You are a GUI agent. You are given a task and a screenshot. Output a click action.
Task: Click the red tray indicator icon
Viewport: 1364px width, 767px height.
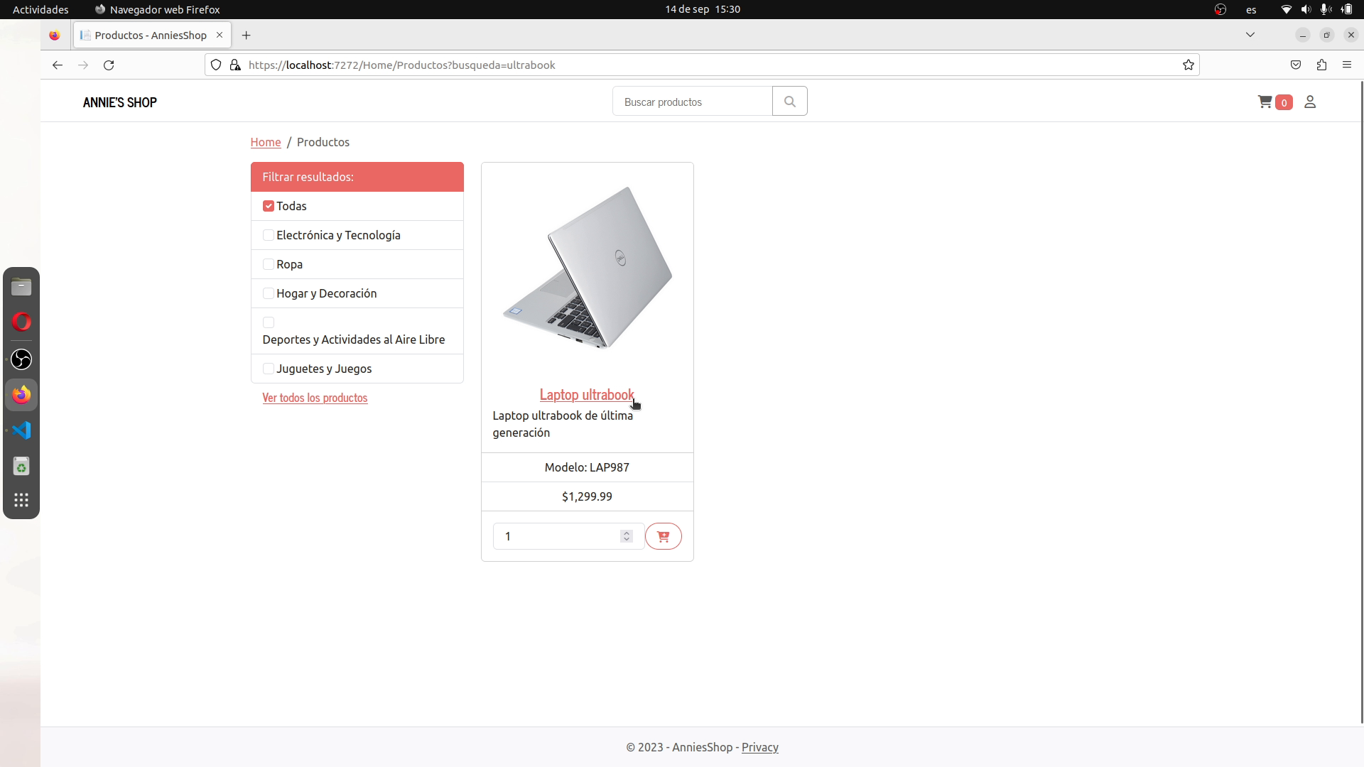point(1220,9)
